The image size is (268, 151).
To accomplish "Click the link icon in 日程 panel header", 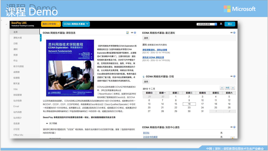I will click(x=232, y=76).
